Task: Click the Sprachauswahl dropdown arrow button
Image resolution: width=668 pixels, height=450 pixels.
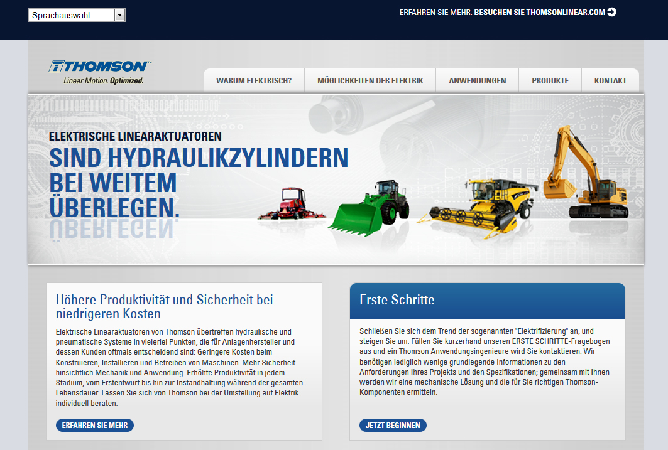Action: click(119, 15)
